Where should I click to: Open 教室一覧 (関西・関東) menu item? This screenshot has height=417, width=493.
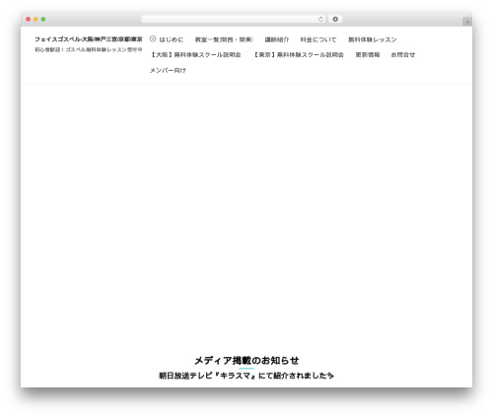point(224,39)
